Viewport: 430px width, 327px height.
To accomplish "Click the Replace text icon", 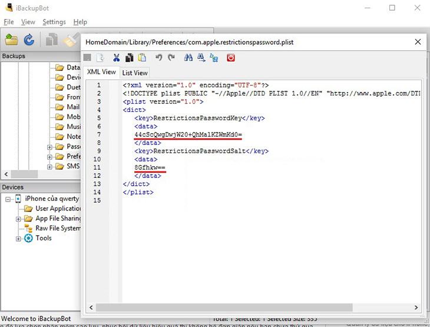I will coord(214,58).
